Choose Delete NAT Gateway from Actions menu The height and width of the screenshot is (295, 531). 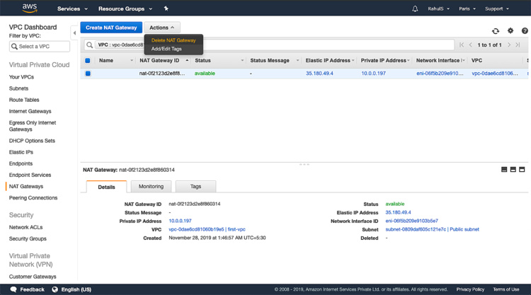click(x=173, y=40)
